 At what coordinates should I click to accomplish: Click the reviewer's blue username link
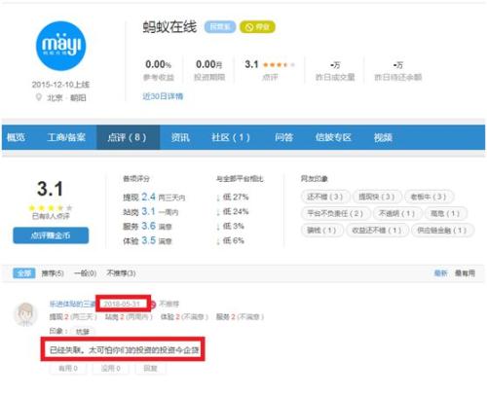click(x=72, y=304)
